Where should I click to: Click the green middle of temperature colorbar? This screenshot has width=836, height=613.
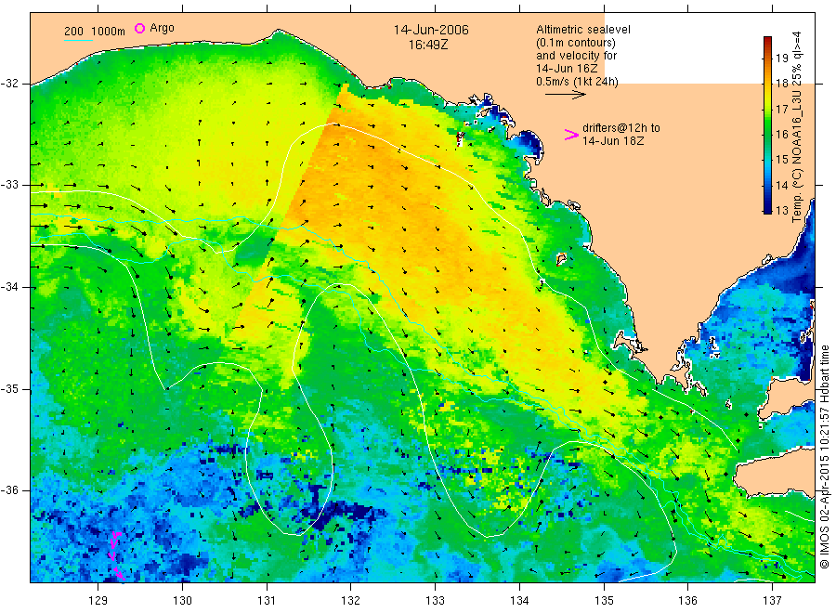(x=768, y=125)
